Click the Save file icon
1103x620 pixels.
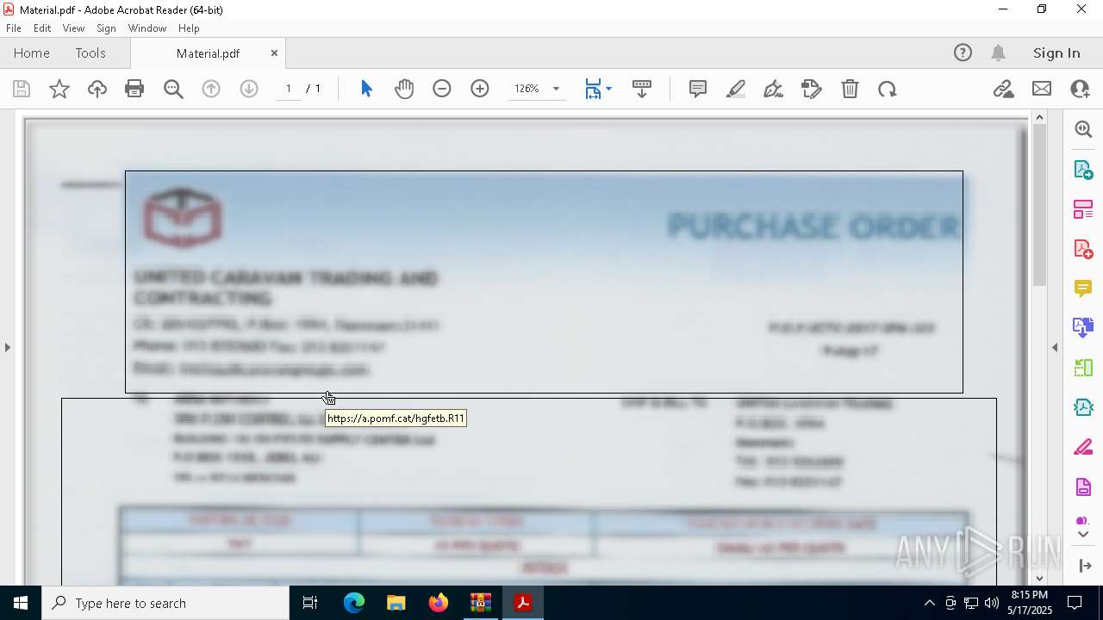click(x=22, y=89)
